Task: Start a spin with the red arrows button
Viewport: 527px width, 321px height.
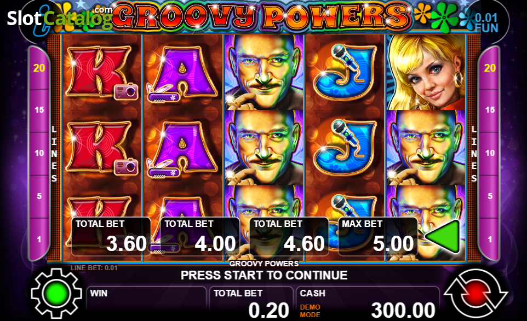Action: (476, 293)
